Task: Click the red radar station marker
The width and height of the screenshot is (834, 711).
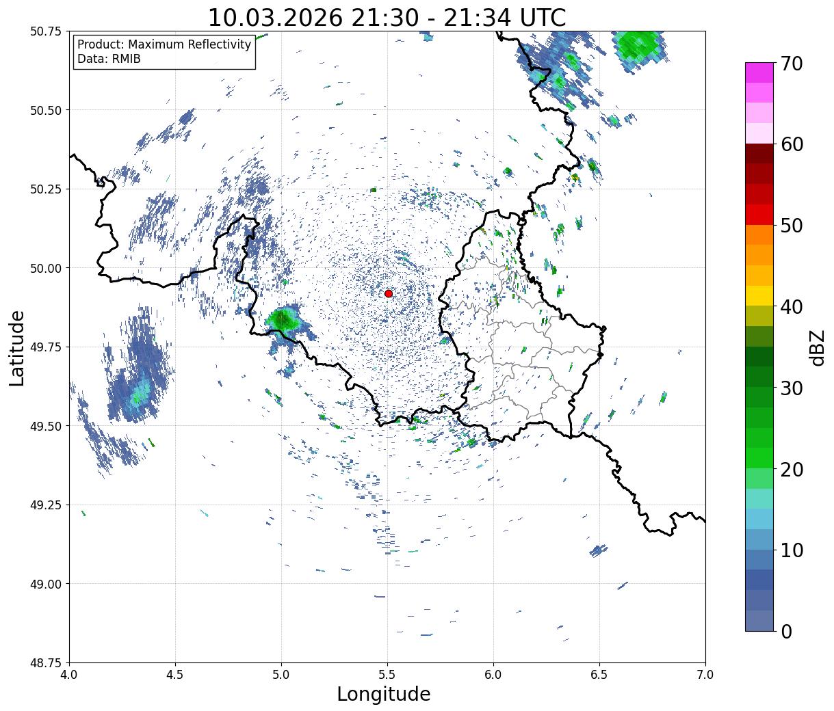Action: point(389,293)
